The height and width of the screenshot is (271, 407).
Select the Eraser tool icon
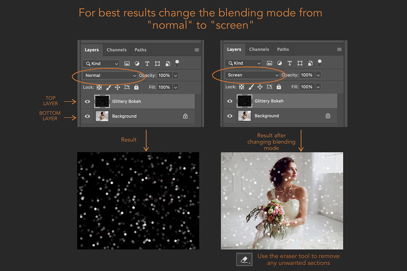(x=245, y=259)
